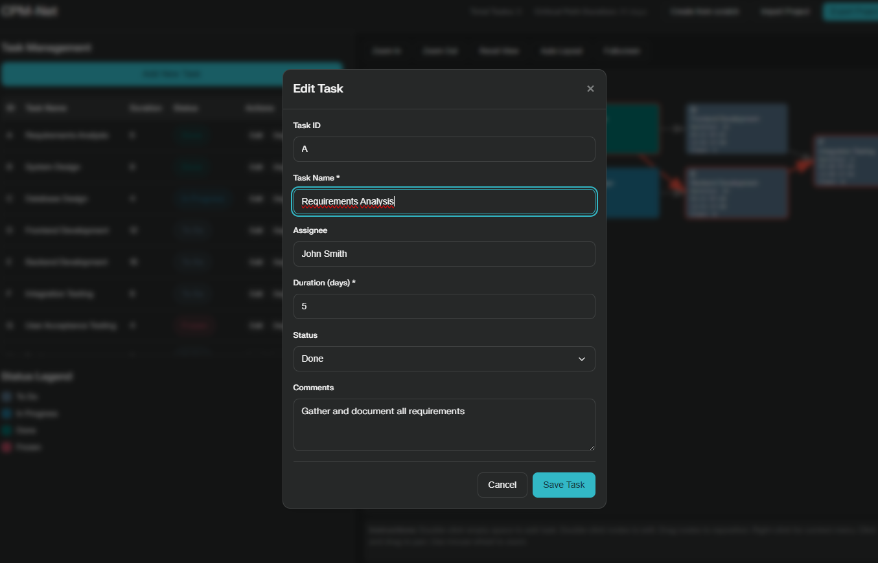Screen dimensions: 878x563
Task: Click Save Task to apply changes
Action: click(x=563, y=484)
